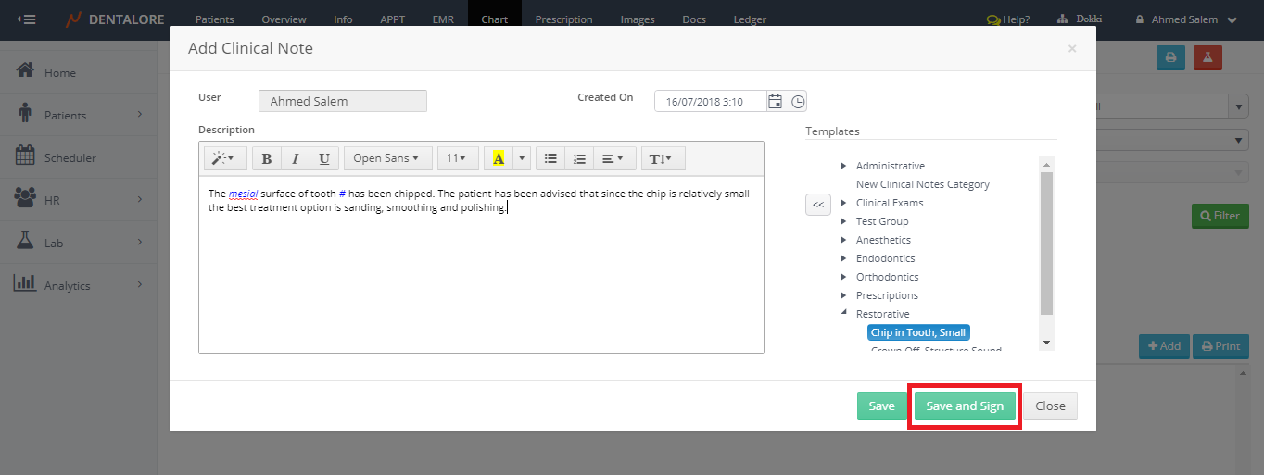1264x475 pixels.
Task: Click the green Save button
Action: click(x=881, y=406)
